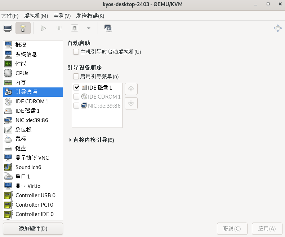Minimize the QEMU/KVM window
285x237 pixels.
coord(256,4)
